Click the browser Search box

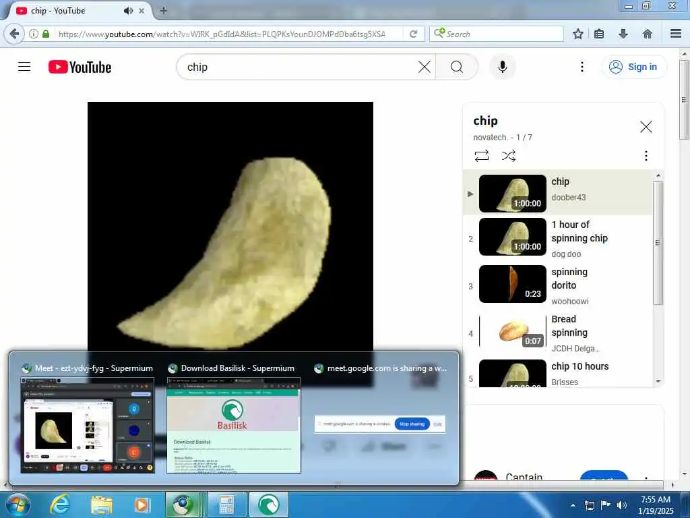pyautogui.click(x=497, y=34)
